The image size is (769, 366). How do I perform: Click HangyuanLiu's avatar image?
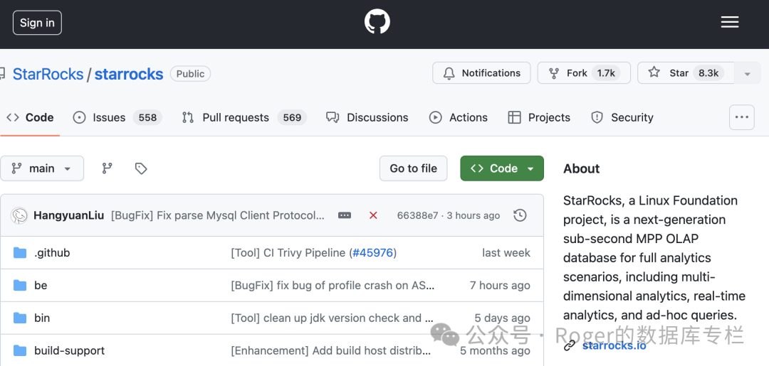coord(20,215)
